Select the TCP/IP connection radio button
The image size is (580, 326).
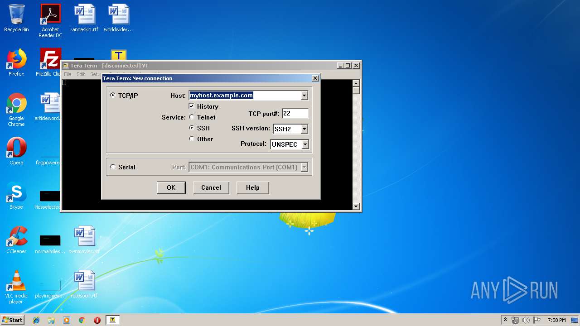(113, 96)
